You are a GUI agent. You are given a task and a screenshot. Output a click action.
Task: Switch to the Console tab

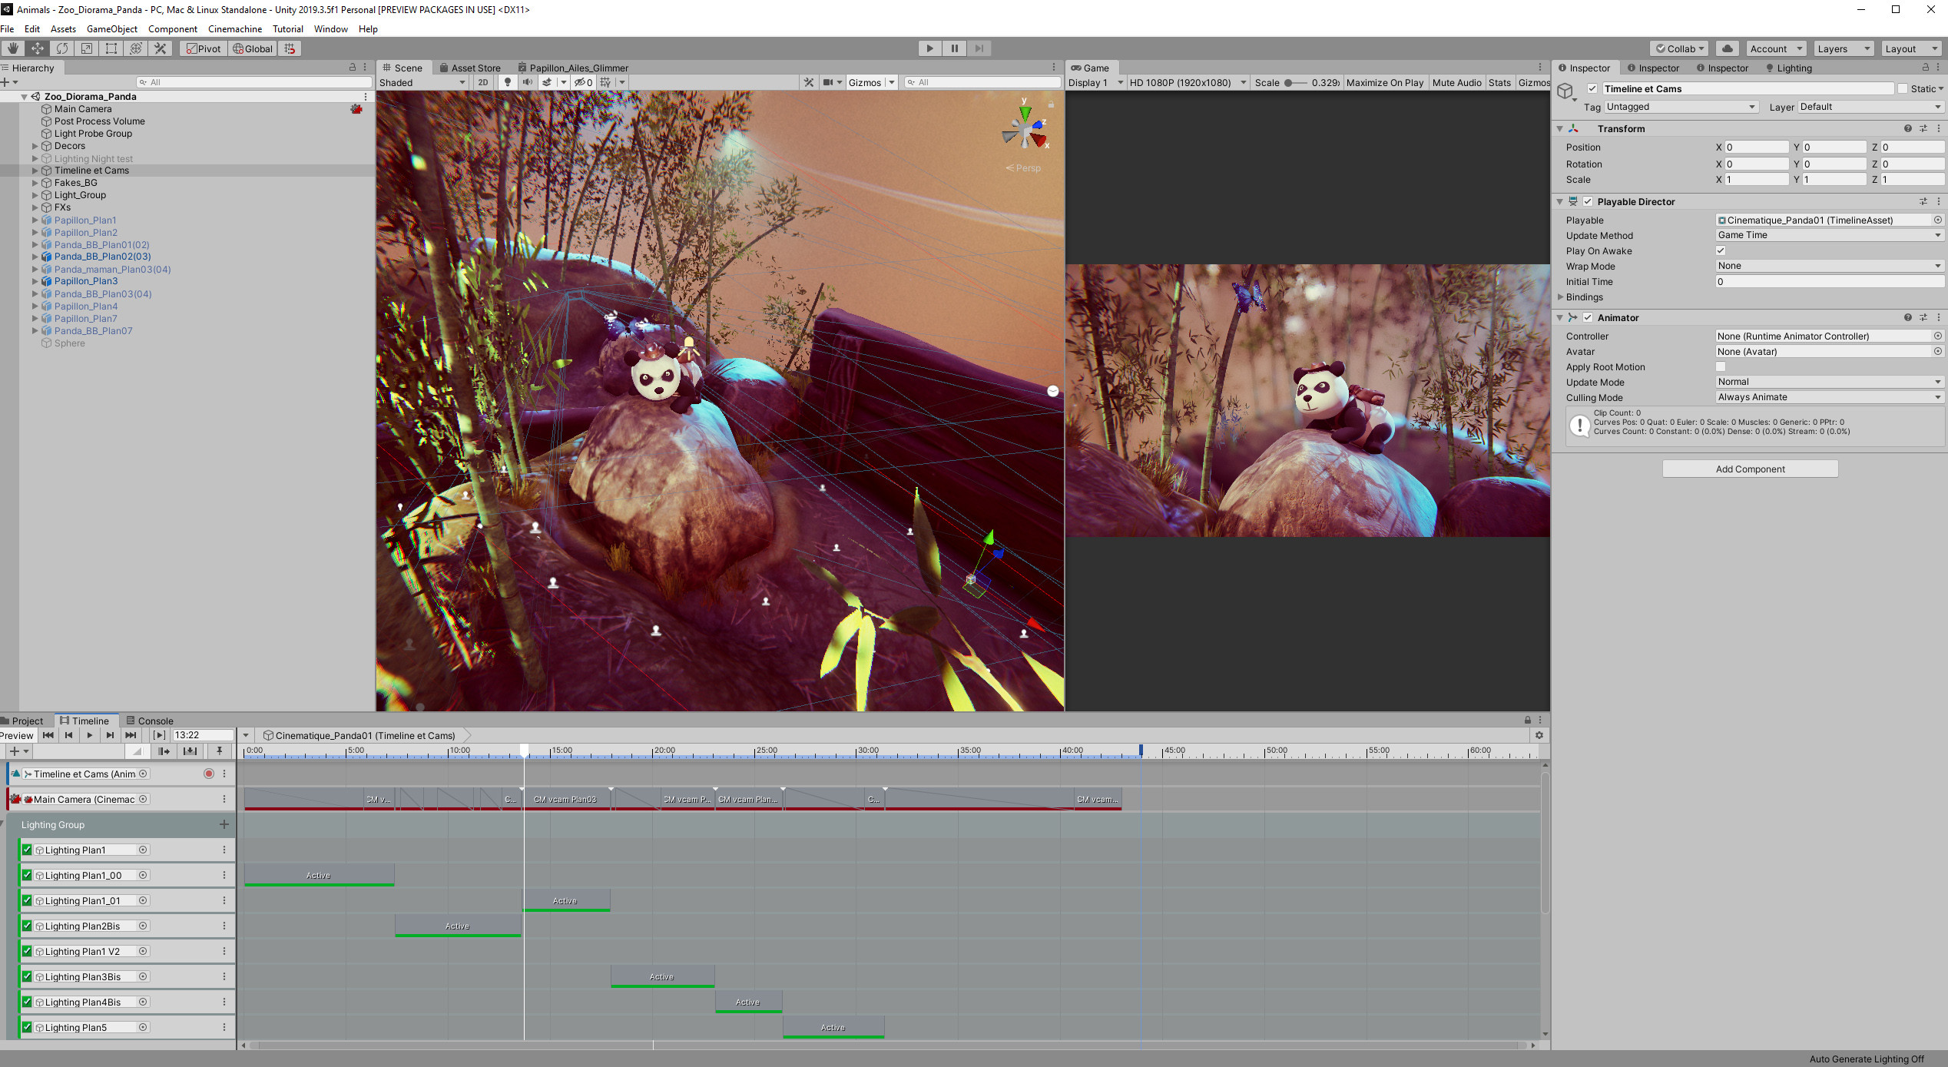click(x=150, y=721)
